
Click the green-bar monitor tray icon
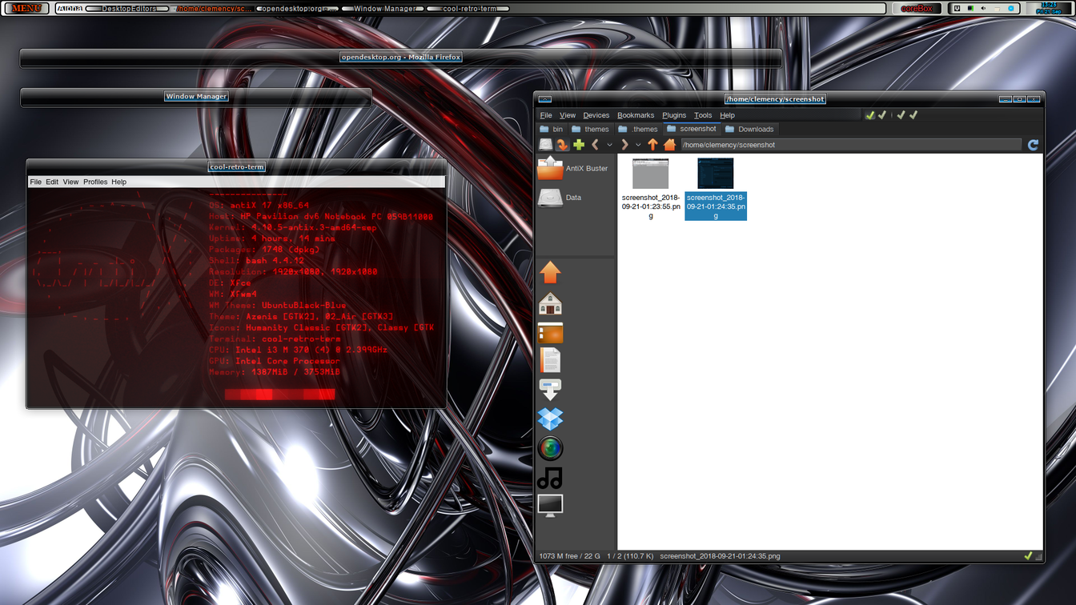click(x=970, y=8)
